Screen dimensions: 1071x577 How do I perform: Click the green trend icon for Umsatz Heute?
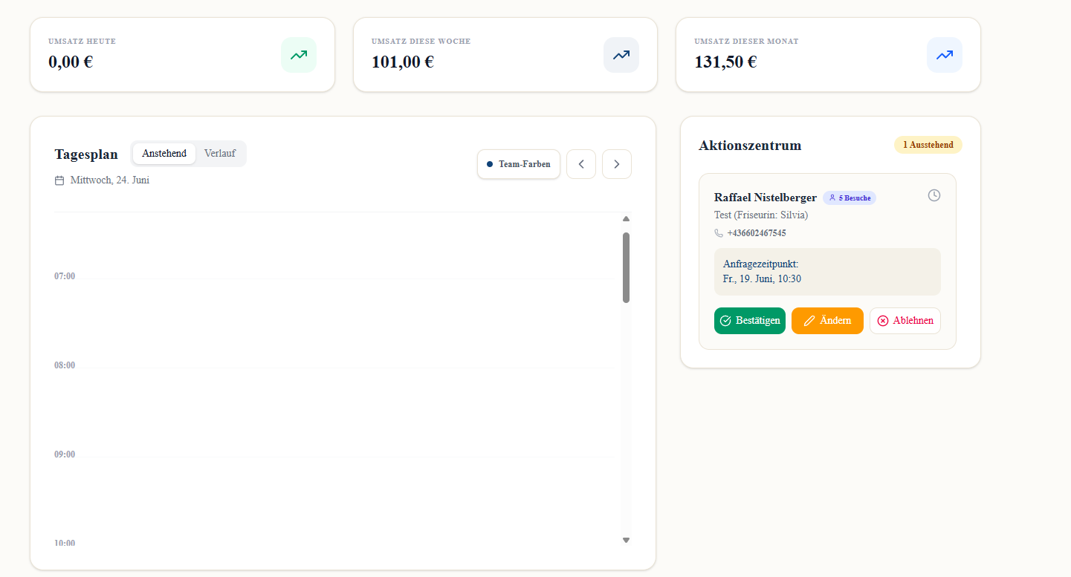pos(299,55)
